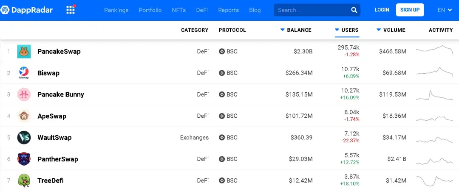Viewport: 459px width, 191px height.
Task: Sort table by Volume column
Action: pos(391,30)
